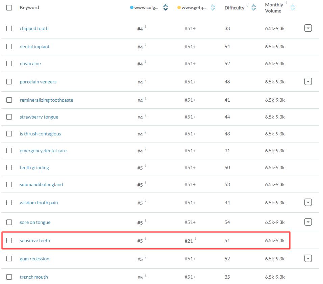Select the dental implant checkbox
This screenshot has height=284, width=323.
point(9,47)
